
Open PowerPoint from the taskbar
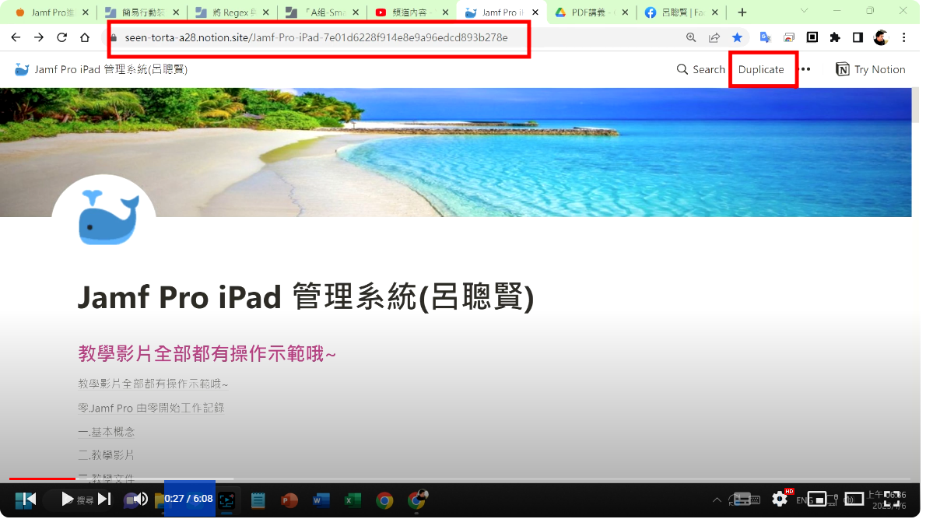coord(289,501)
